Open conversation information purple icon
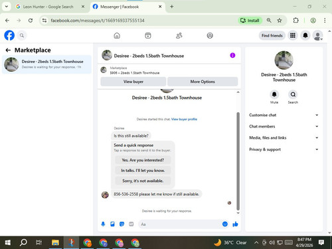 click(232, 55)
